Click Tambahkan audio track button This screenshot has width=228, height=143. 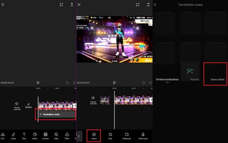point(57,114)
